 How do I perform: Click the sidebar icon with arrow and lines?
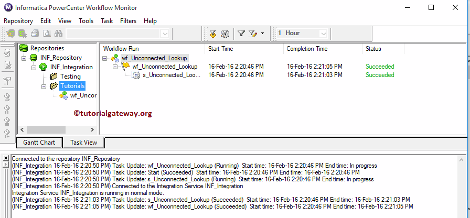[x=7, y=81]
